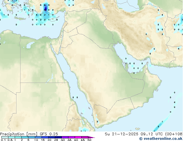Select the 35–40 mm magenta legend swatch
This screenshot has width=183, height=141.
[x=71, y=137]
